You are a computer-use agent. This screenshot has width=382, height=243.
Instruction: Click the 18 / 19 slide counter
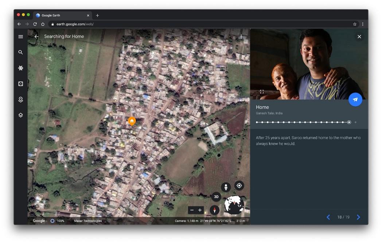click(343, 217)
